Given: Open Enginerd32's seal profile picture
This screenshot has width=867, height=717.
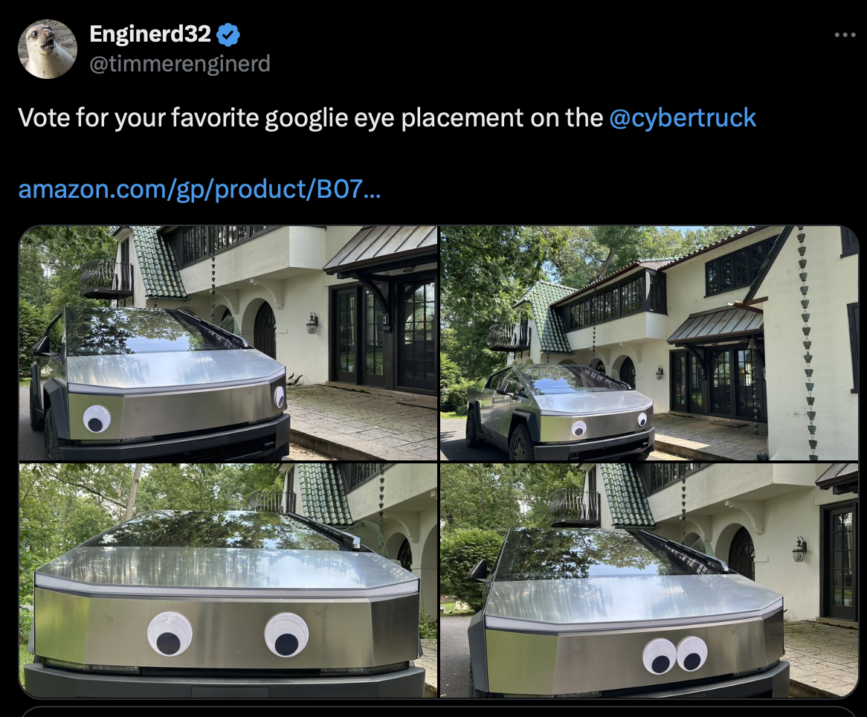Looking at the screenshot, I should coord(48,48).
